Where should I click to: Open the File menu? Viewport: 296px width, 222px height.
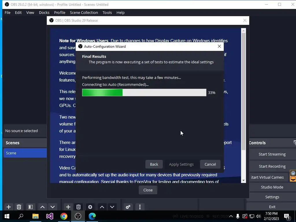pyautogui.click(x=8, y=12)
